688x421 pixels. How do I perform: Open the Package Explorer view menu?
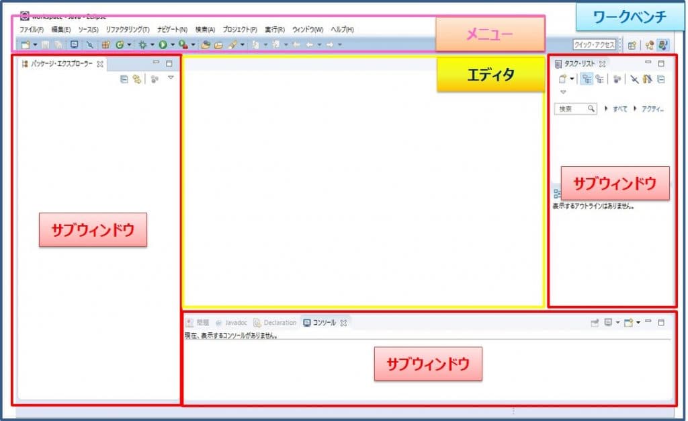(x=171, y=79)
